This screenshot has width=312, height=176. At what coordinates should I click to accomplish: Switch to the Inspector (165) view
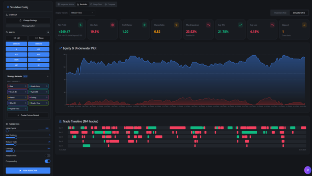[x=280, y=13]
